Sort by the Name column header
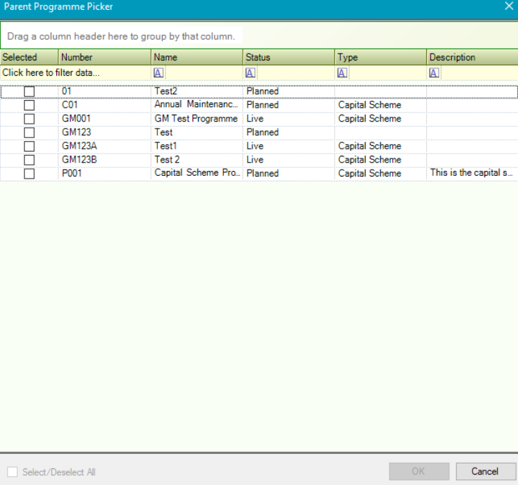The image size is (518, 485). pos(197,58)
